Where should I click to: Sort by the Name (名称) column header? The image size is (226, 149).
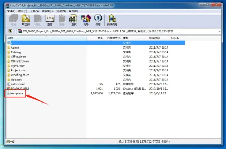pyautogui.click(x=47, y=38)
